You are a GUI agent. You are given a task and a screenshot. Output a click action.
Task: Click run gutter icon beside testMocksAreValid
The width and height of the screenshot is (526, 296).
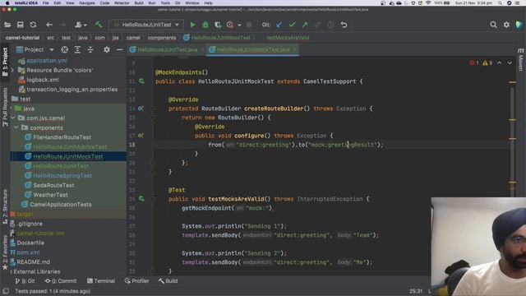(x=141, y=199)
